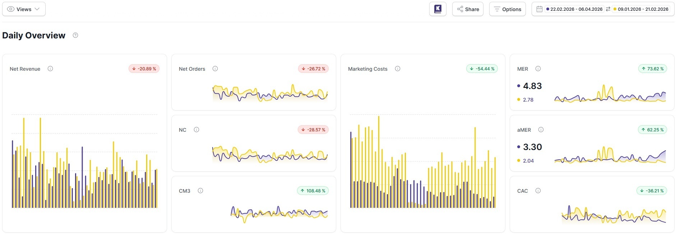Image resolution: width=676 pixels, height=234 pixels.
Task: Click the info icon beside Net Orders
Action: (x=215, y=69)
